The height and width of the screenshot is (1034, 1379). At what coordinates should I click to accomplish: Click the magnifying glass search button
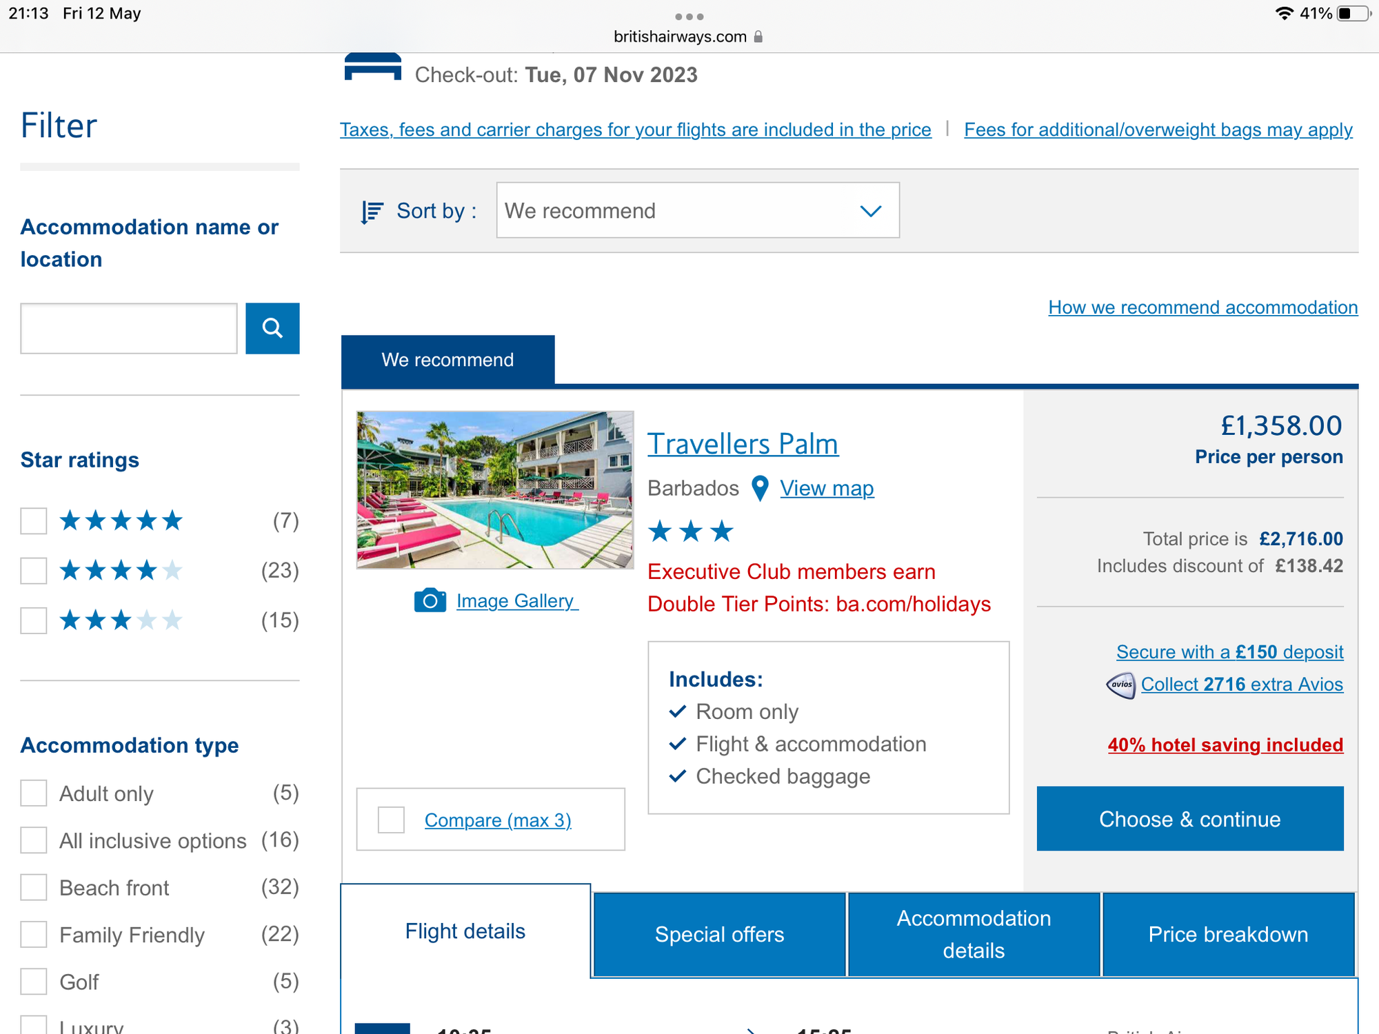pos(272,328)
